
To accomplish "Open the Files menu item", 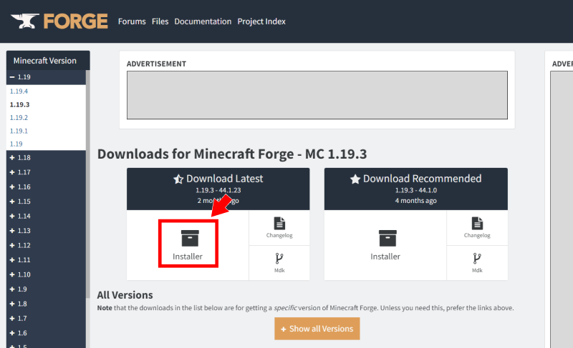I will 160,21.
